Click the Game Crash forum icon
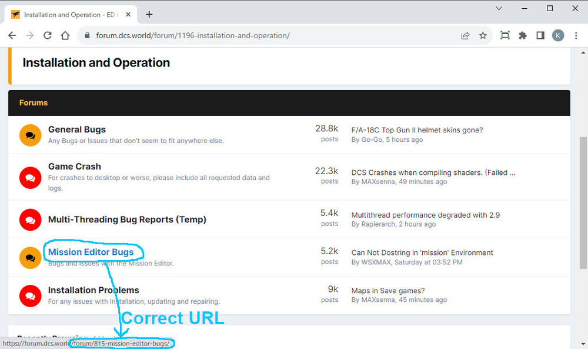 point(31,178)
